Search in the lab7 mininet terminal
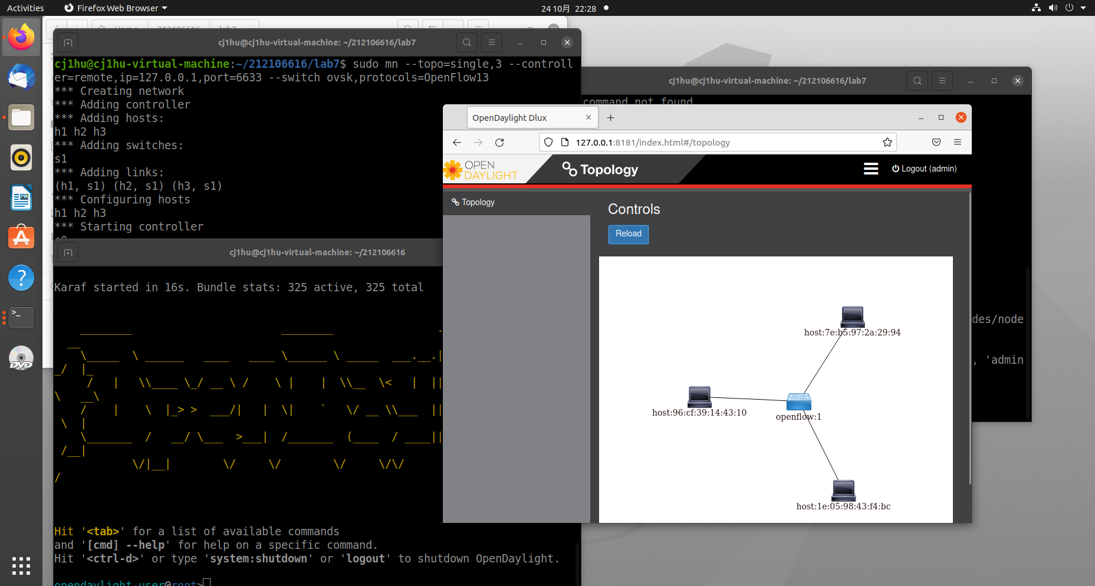The image size is (1095, 586). (x=467, y=42)
